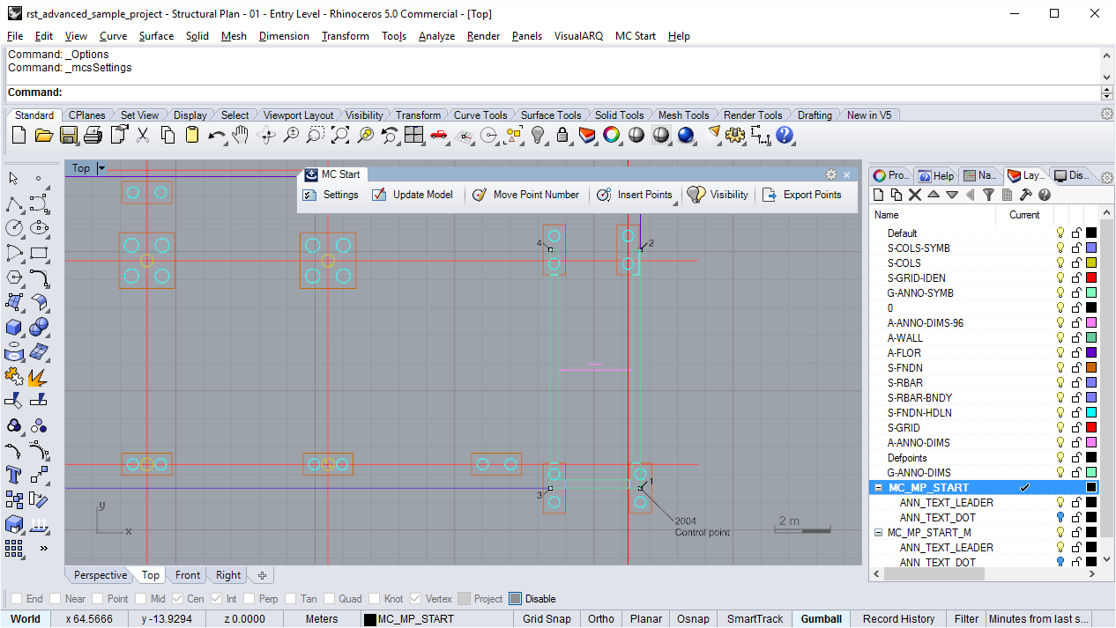
Task: Click the Puzzle piece Join icon
Action: [x=14, y=377]
